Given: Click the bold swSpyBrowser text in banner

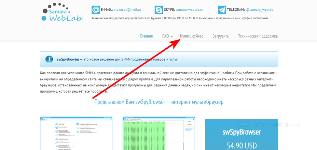Looking at the screenshot, I should [x=68, y=60].
